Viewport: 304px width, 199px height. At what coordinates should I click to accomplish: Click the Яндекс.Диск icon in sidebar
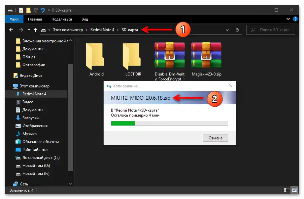coord(16,75)
